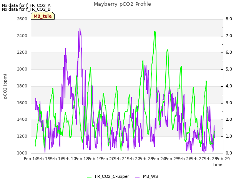Click the Feb 27 date label
The image size is (246, 184).
197,159
